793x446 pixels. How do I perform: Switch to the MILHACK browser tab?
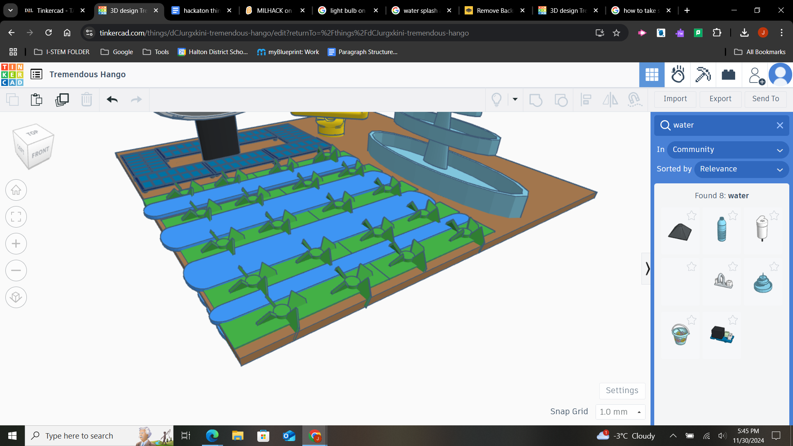click(x=274, y=10)
